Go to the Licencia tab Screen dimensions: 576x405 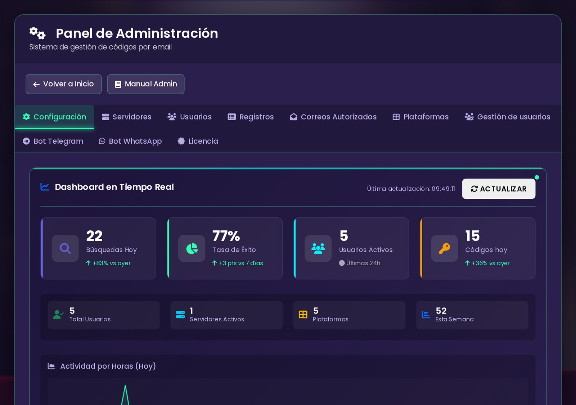pos(198,141)
